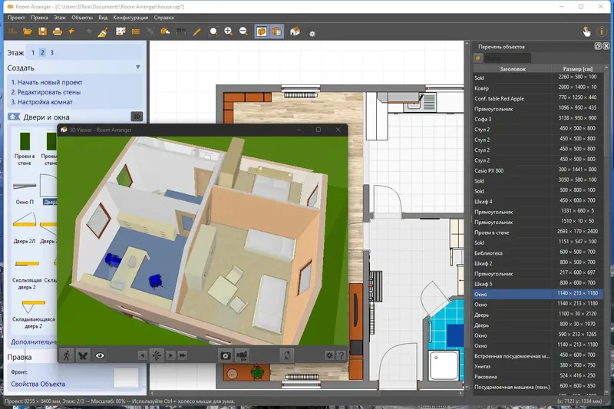Click 'Начать новый проект' link
This screenshot has width=614, height=409.
47,82
